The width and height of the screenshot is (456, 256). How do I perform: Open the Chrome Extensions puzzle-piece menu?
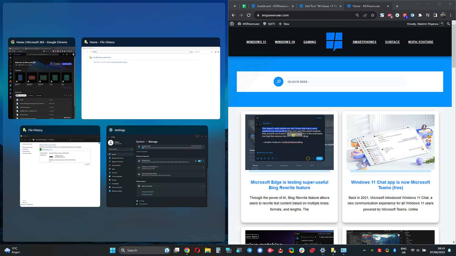click(x=420, y=15)
